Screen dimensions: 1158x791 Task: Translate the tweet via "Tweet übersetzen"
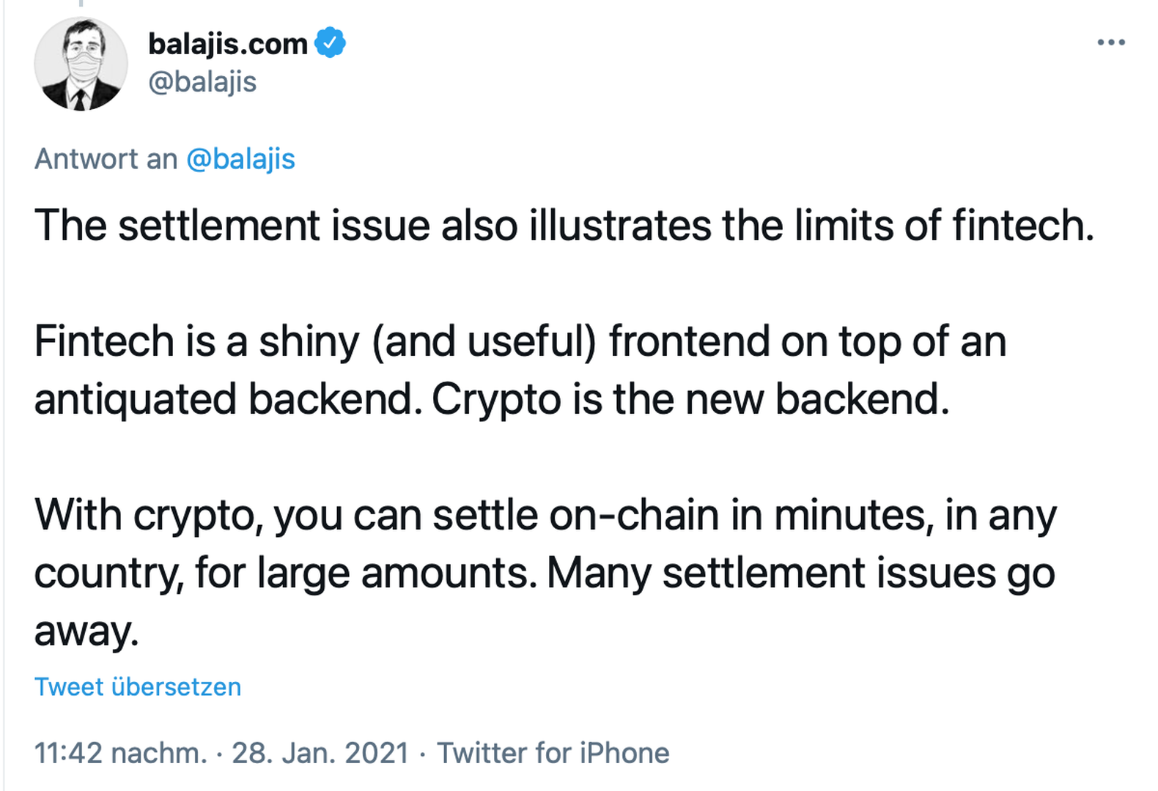pyautogui.click(x=138, y=687)
